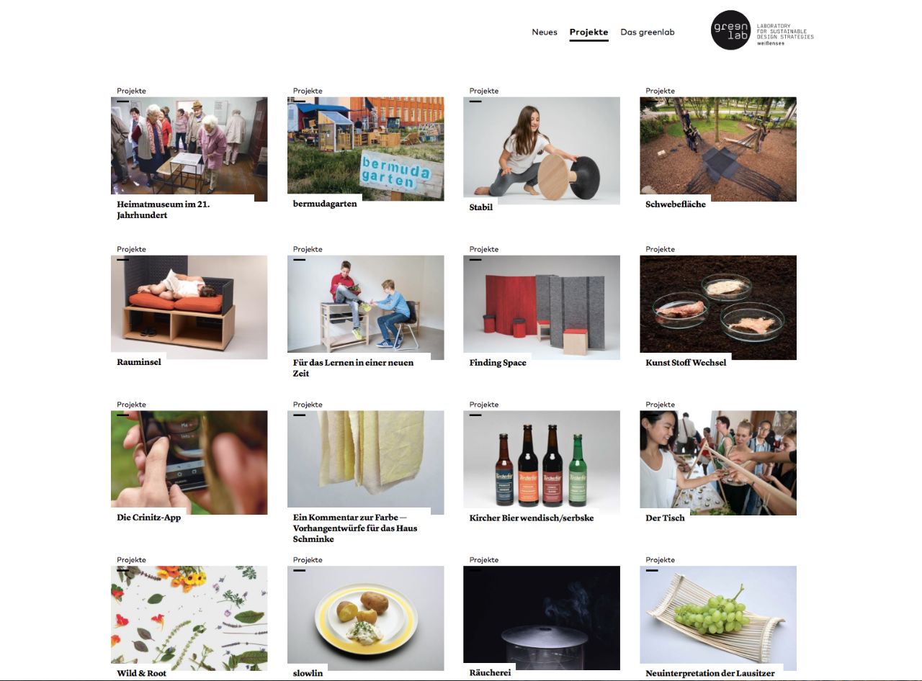The height and width of the screenshot is (681, 922).
Task: Click the Finding Space felt screens image
Action: [542, 307]
